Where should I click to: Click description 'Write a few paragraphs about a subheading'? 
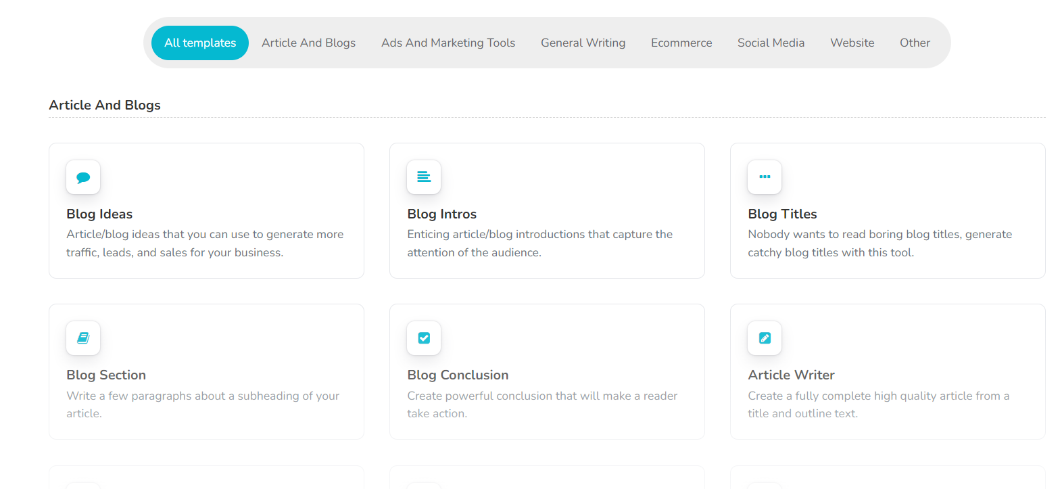click(203, 404)
